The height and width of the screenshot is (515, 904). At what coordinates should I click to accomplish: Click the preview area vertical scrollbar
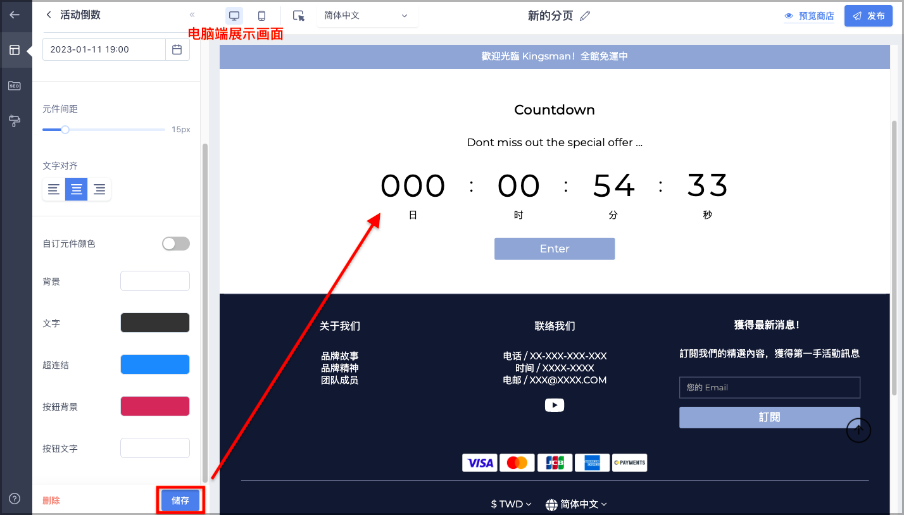click(895, 257)
